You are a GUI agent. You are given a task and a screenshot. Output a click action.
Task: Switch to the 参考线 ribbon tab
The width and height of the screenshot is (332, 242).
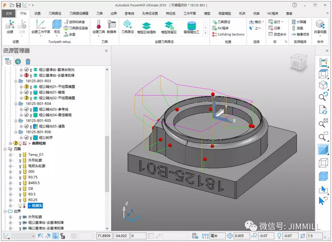129,13
